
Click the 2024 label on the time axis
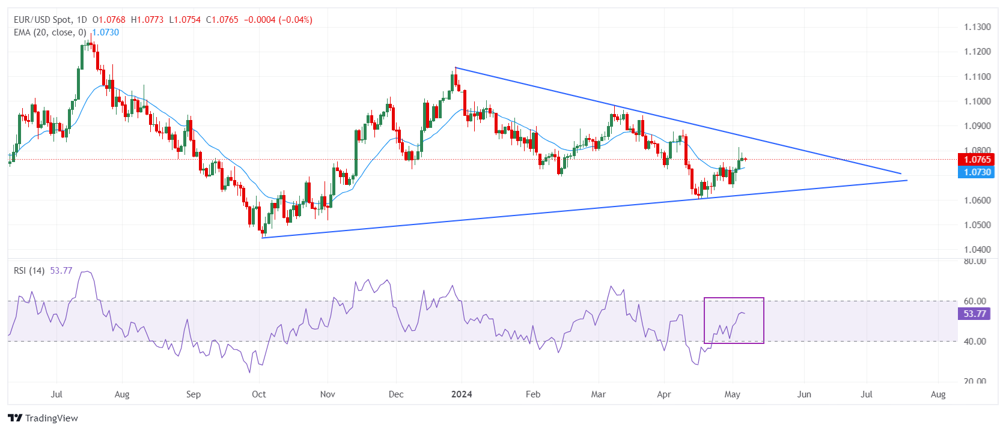[462, 394]
